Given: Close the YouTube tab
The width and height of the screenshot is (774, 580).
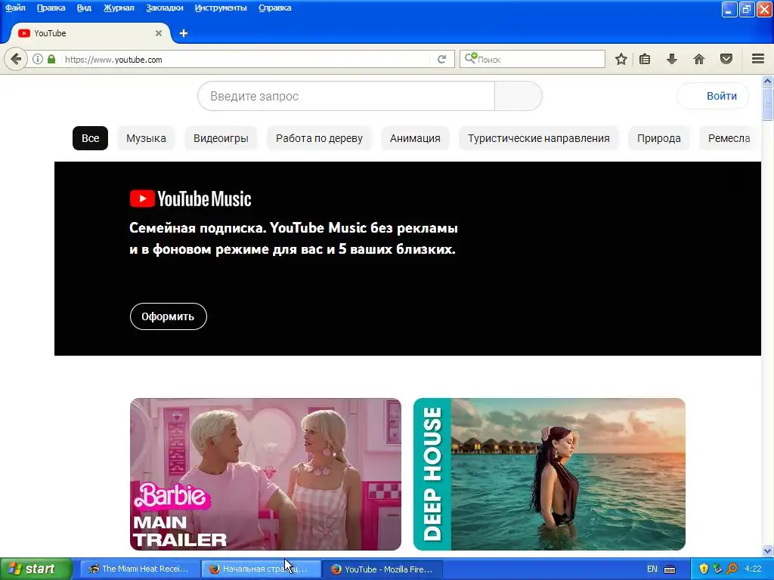Looking at the screenshot, I should point(159,33).
